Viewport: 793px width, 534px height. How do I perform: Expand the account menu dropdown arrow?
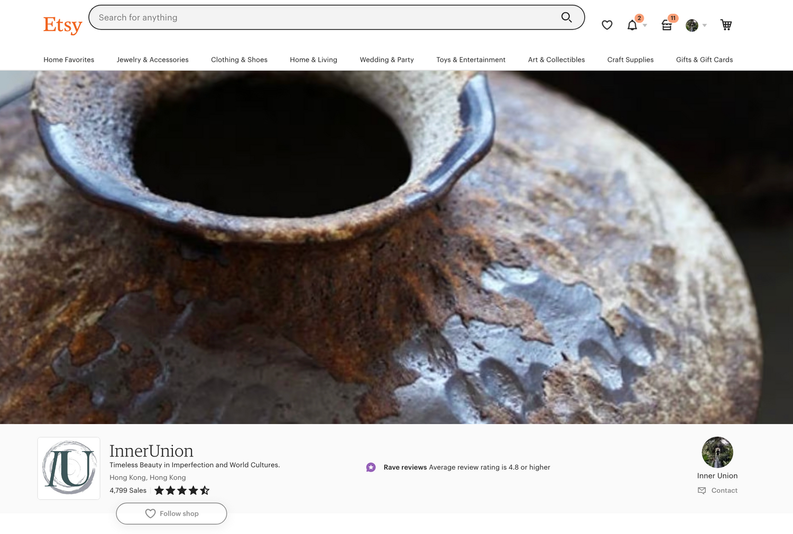(x=704, y=25)
